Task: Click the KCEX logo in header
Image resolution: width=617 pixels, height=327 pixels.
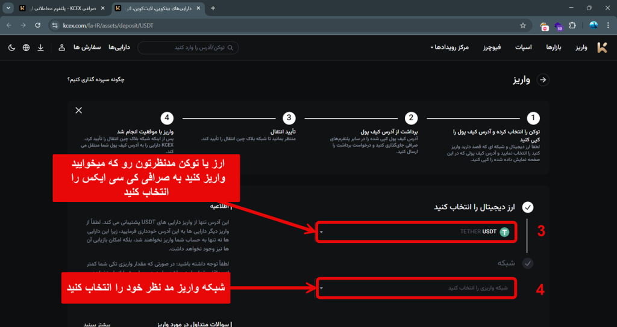Action: pos(602,47)
